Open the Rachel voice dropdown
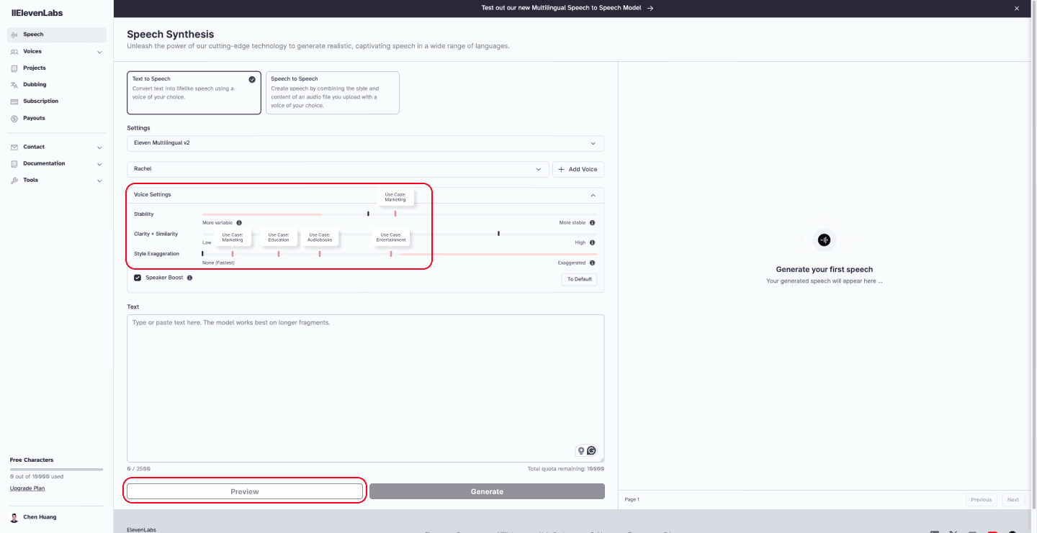This screenshot has height=533, width=1037. click(338, 169)
